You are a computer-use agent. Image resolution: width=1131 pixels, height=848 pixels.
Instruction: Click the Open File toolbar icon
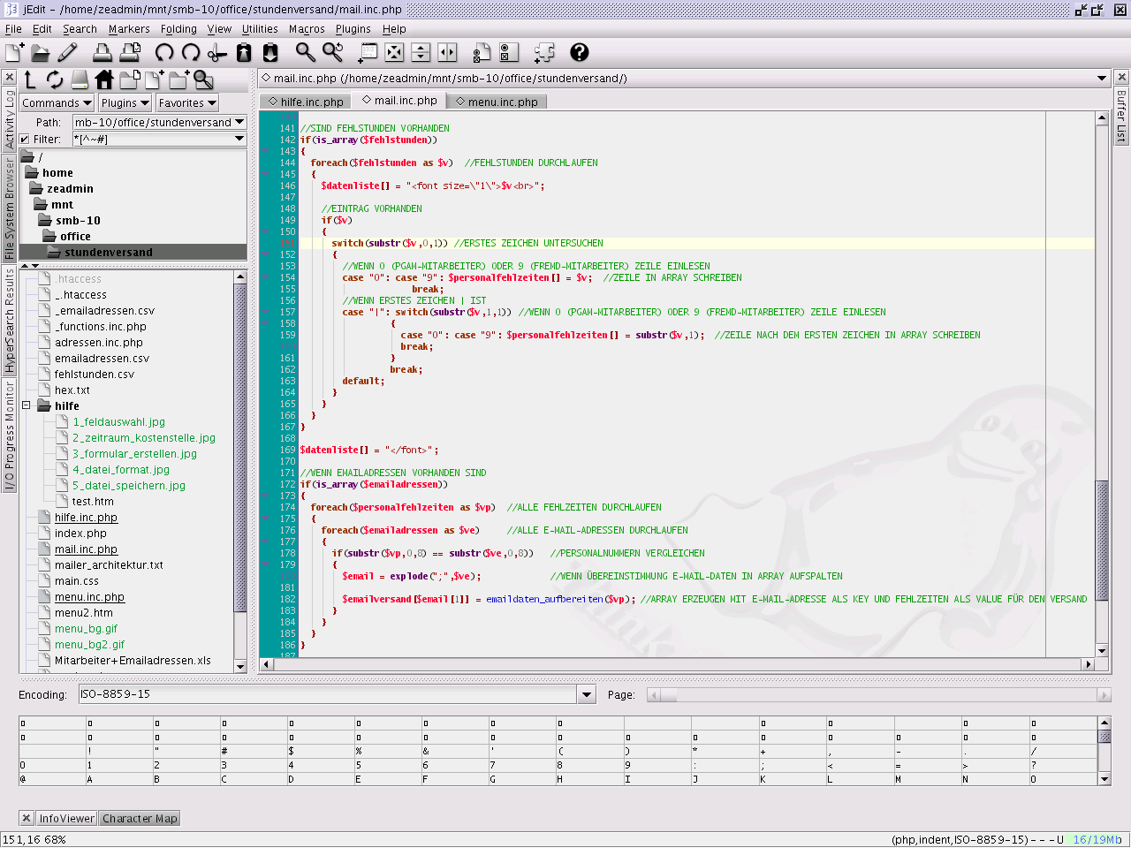(40, 53)
